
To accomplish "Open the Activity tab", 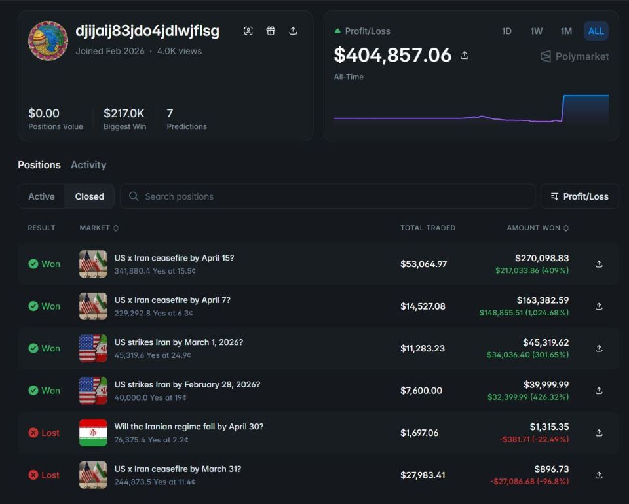I will pyautogui.click(x=88, y=165).
